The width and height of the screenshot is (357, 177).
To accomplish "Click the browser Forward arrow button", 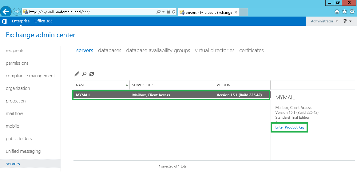I will pos(16,12).
